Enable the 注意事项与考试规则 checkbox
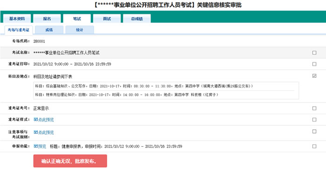The image size is (326, 169). [314, 131]
